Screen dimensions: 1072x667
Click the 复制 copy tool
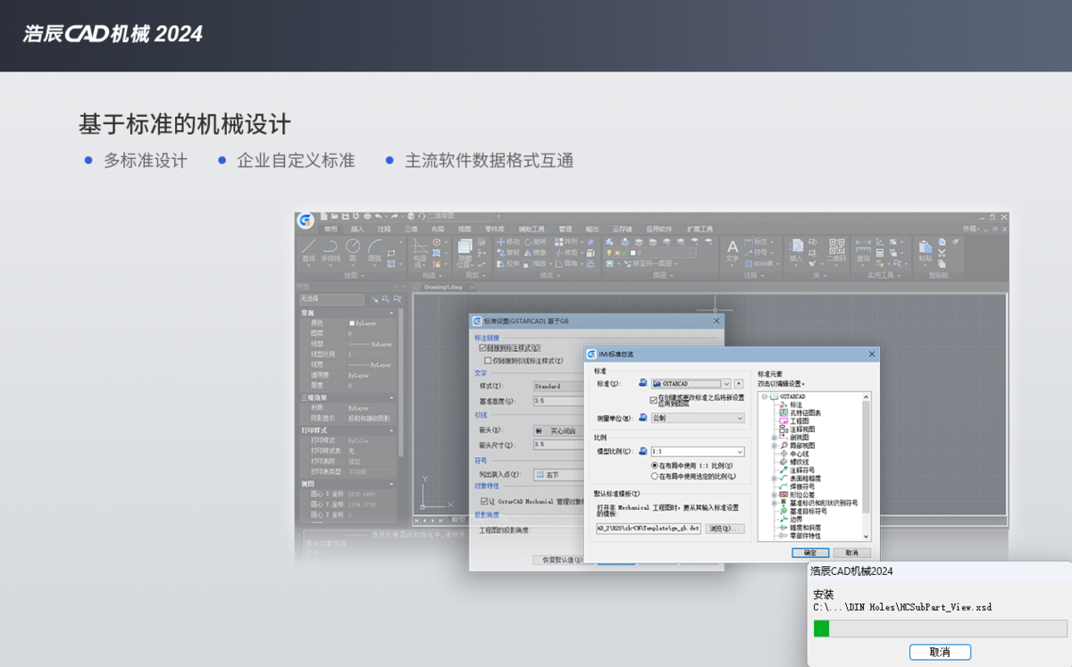point(507,253)
